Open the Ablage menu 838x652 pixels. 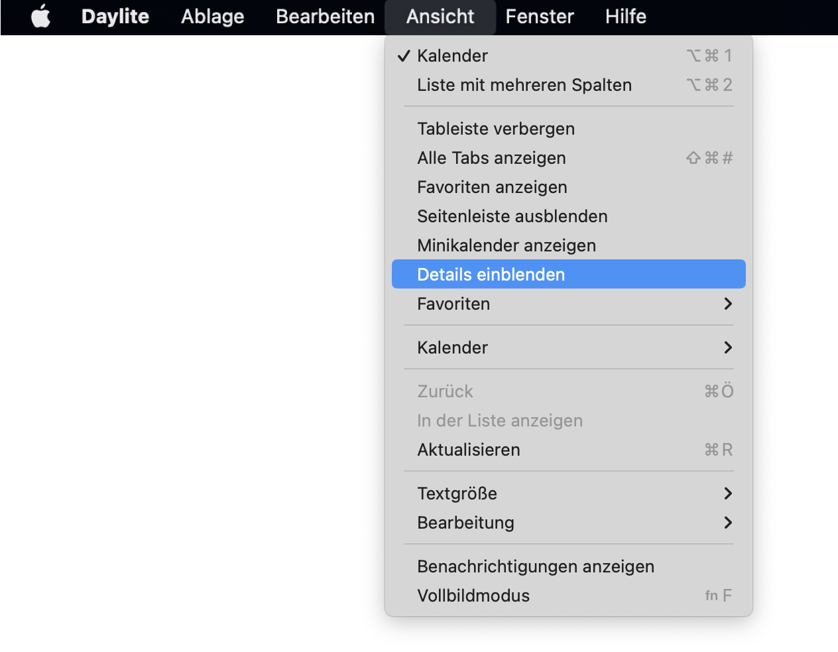pos(213,17)
